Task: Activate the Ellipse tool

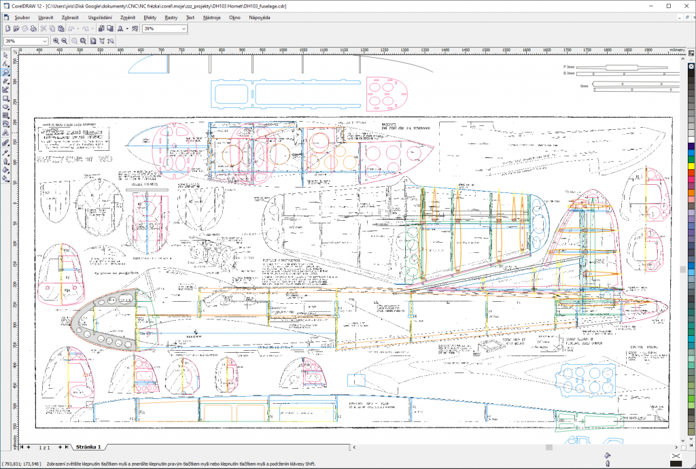Action: click(5, 107)
